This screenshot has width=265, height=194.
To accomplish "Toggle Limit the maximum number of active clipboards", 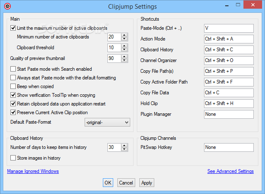I will pyautogui.click(x=13, y=28).
